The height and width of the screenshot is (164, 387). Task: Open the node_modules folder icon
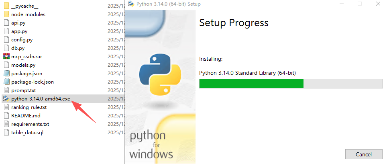(x=6, y=14)
